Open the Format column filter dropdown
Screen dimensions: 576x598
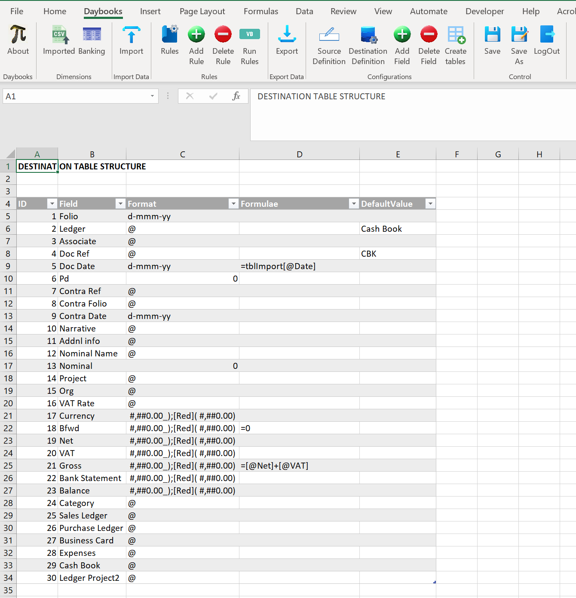tap(233, 204)
